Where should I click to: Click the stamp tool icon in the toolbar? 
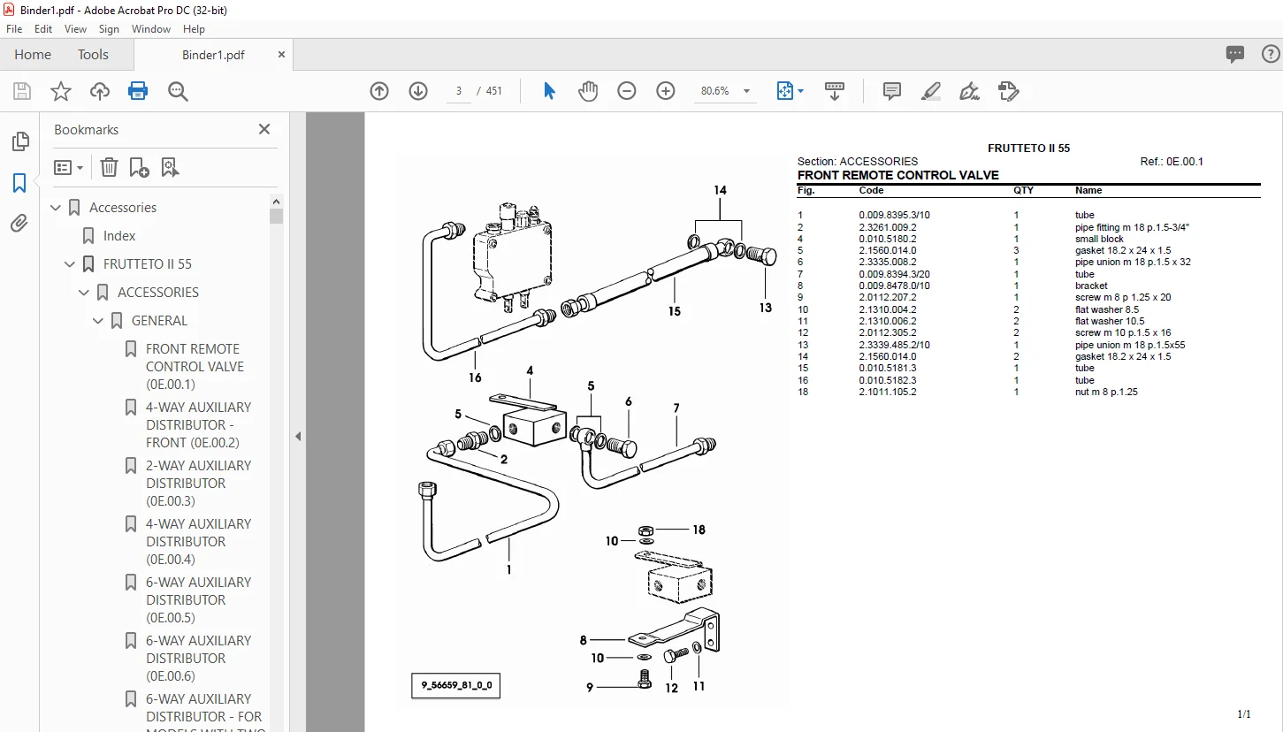1008,91
